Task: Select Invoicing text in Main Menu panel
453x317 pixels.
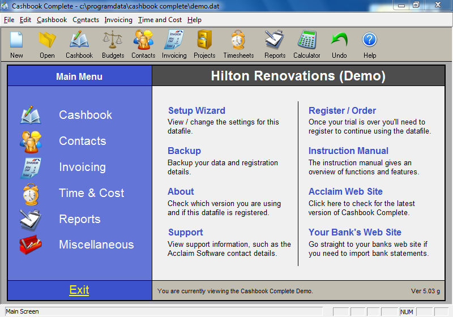Action: (x=82, y=167)
